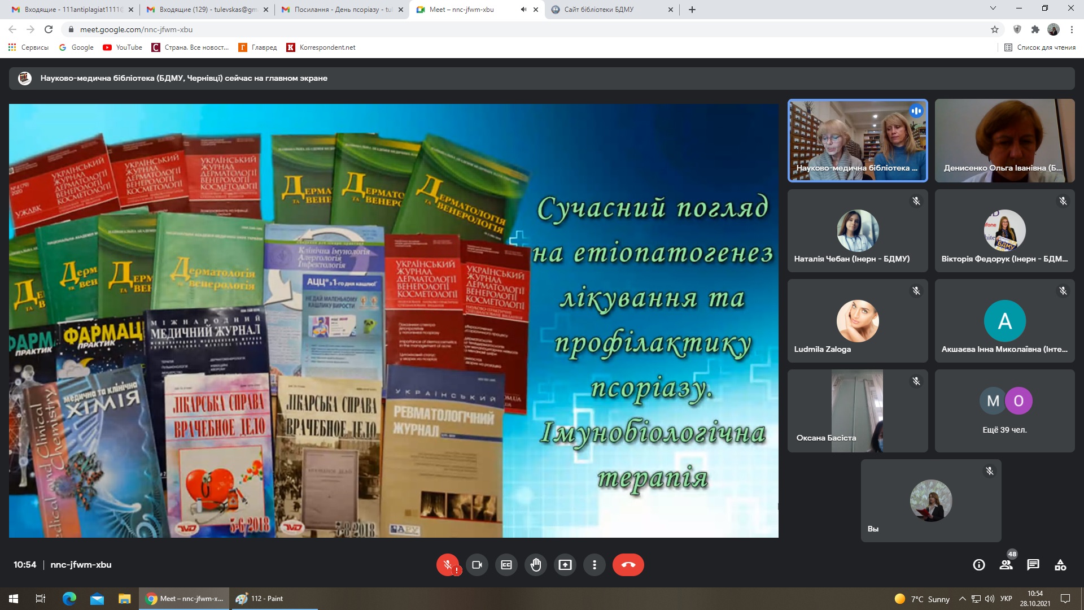This screenshot has height=610, width=1084.
Task: Open Korrespondent.net bookmark
Action: [x=321, y=47]
